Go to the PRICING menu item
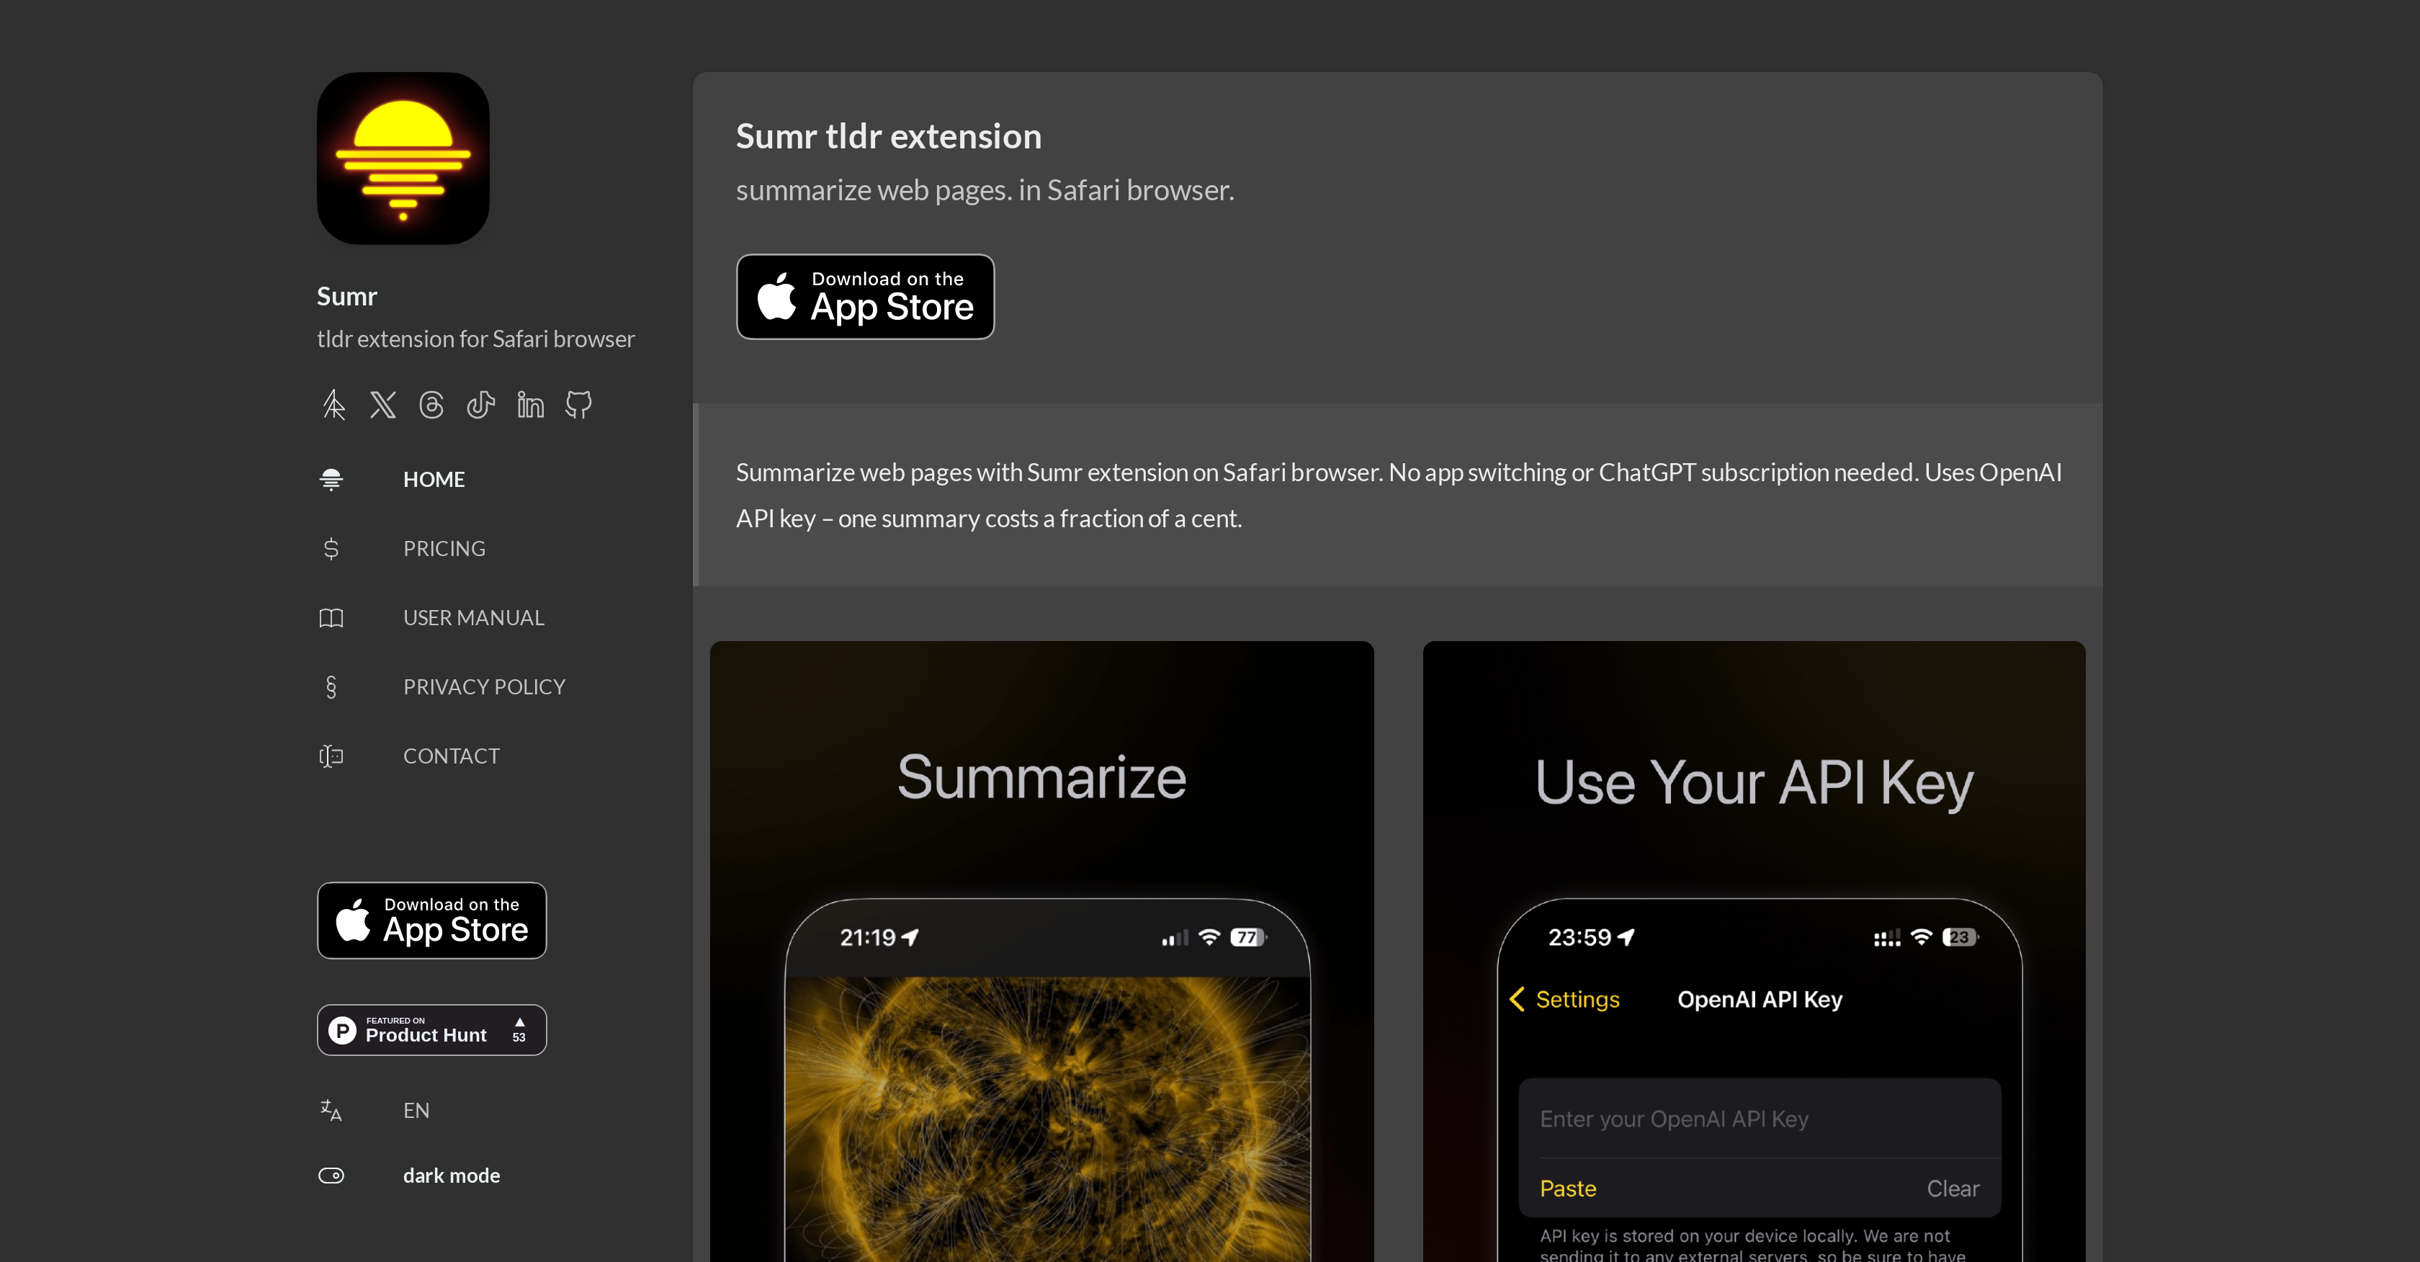This screenshot has height=1262, width=2420. pos(444,549)
